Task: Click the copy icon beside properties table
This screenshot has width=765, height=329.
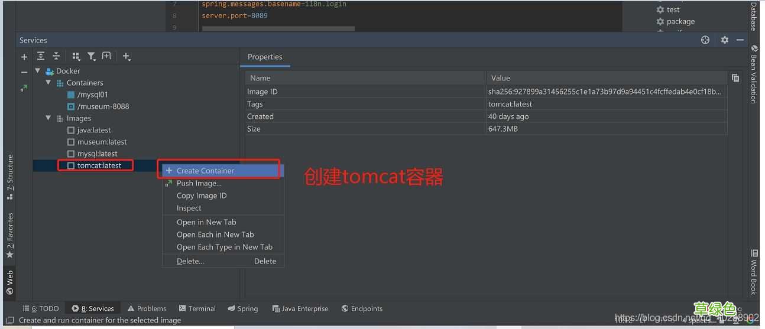Action: click(735, 78)
